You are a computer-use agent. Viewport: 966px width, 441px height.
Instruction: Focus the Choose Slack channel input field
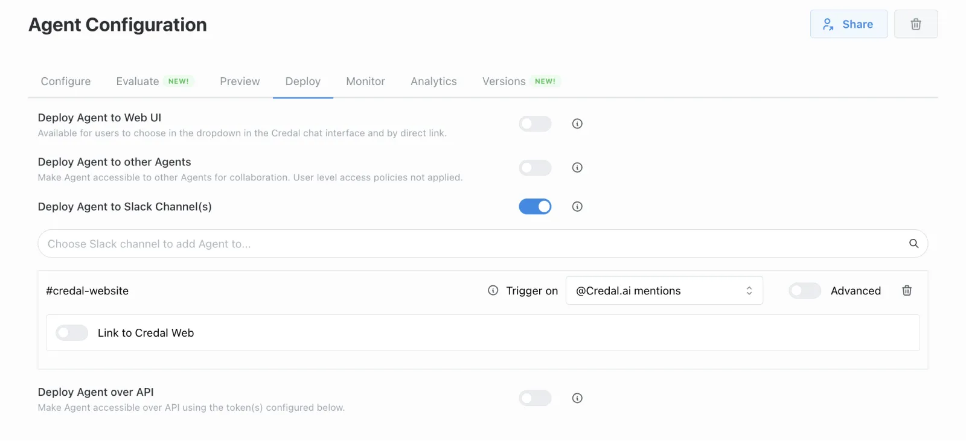[471, 244]
